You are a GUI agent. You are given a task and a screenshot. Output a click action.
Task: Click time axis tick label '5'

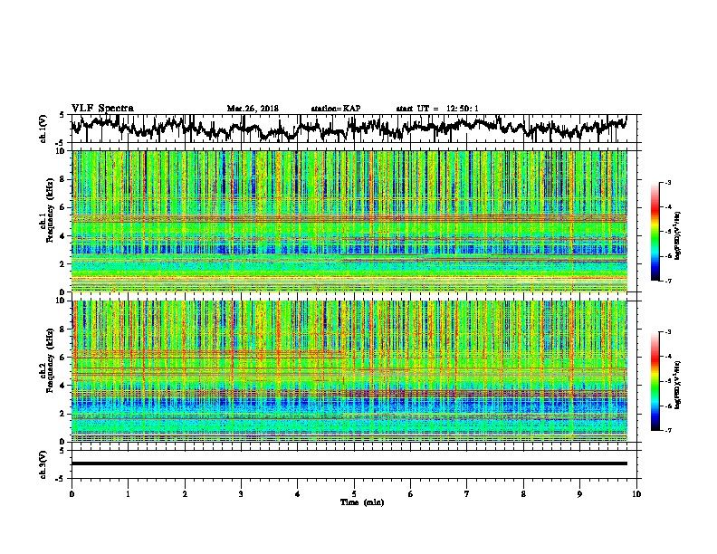(x=354, y=493)
